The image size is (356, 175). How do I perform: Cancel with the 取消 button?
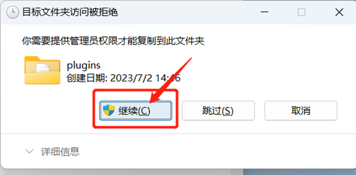[301, 111]
